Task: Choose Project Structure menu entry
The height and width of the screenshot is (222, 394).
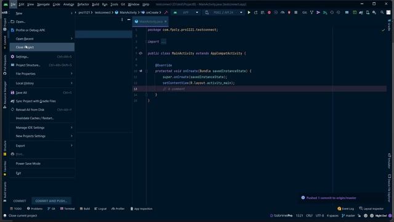Action: coord(42,65)
